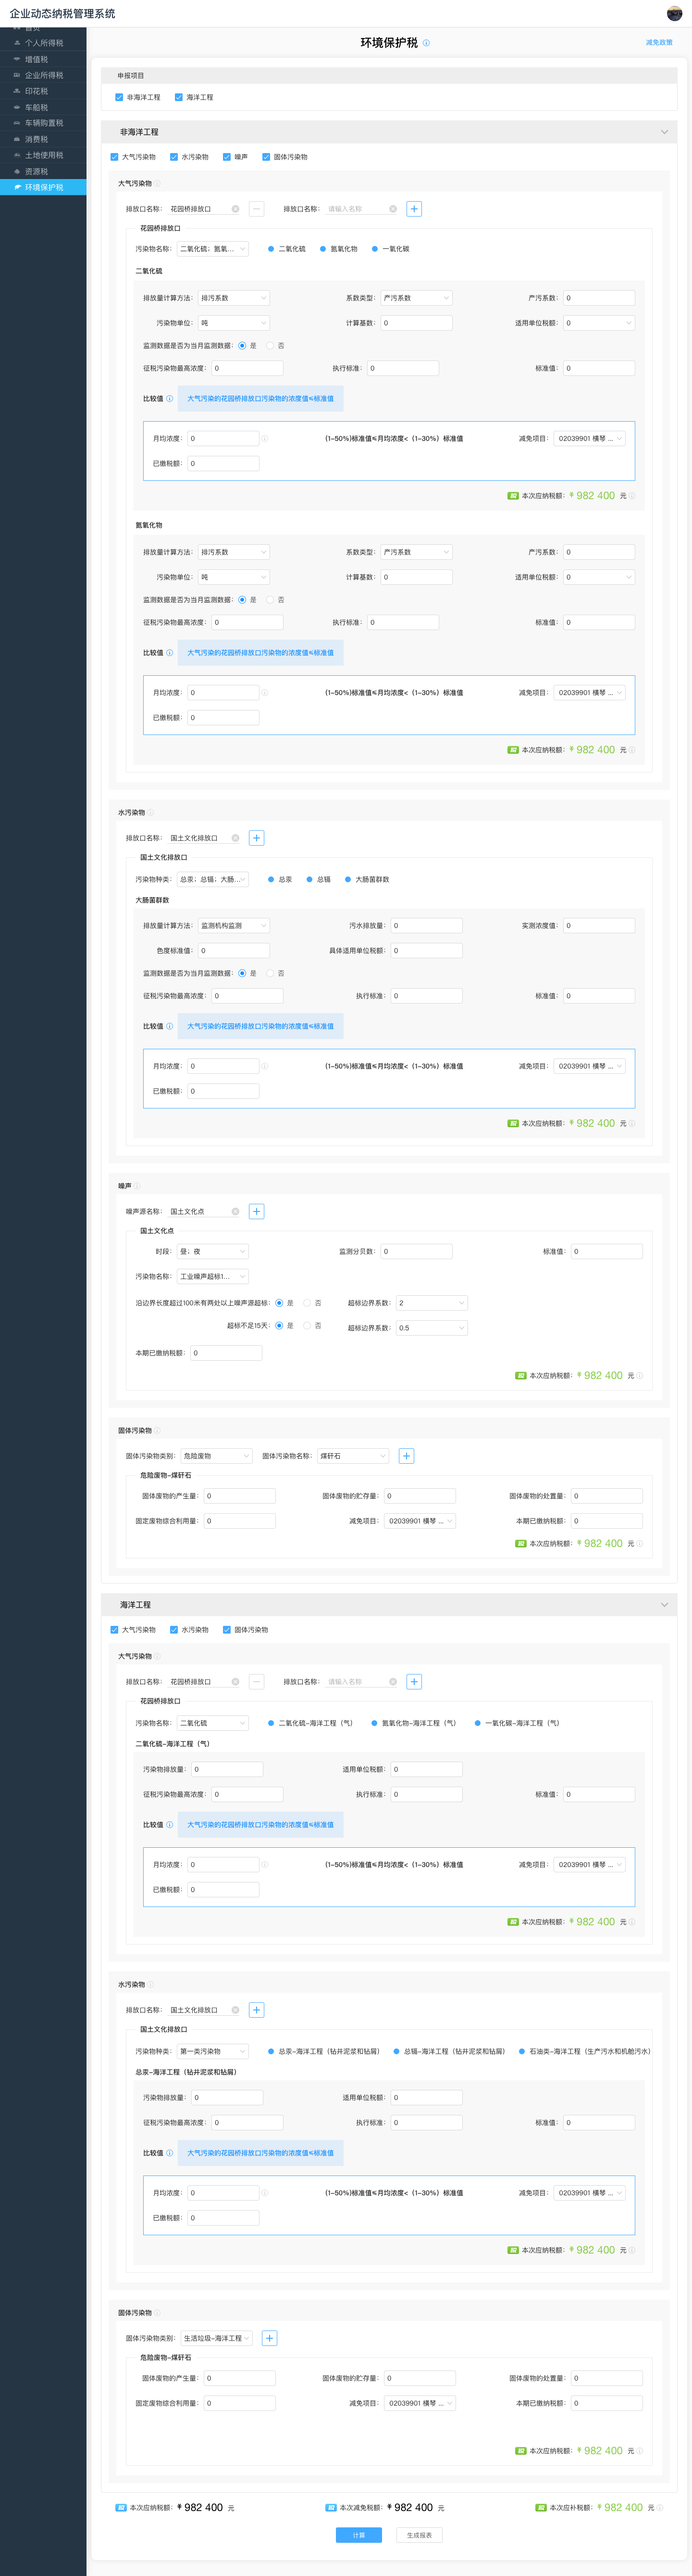Open 减免项目 dropdown in 大肠菌群数 section

(x=590, y=1066)
